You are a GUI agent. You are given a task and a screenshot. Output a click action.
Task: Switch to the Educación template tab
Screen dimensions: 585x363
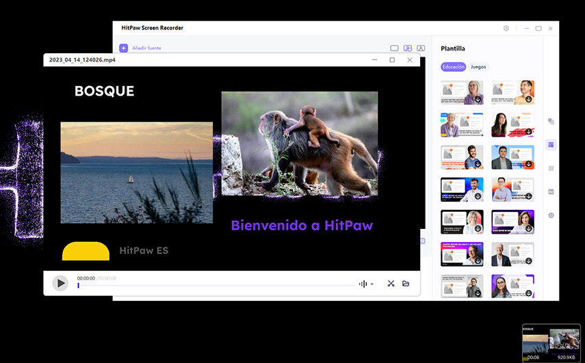click(454, 67)
